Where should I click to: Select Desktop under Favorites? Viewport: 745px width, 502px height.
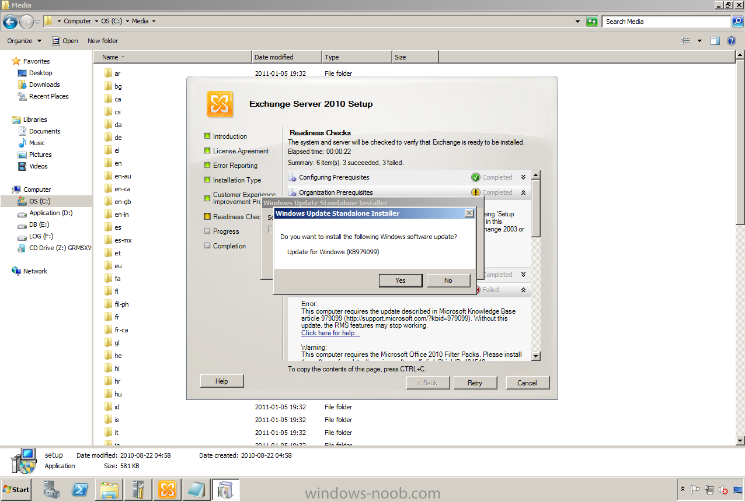[x=41, y=73]
